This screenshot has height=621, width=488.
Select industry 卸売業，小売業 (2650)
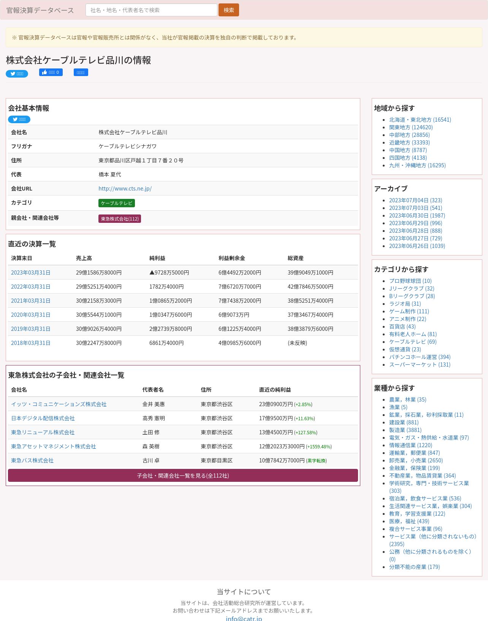point(416,461)
